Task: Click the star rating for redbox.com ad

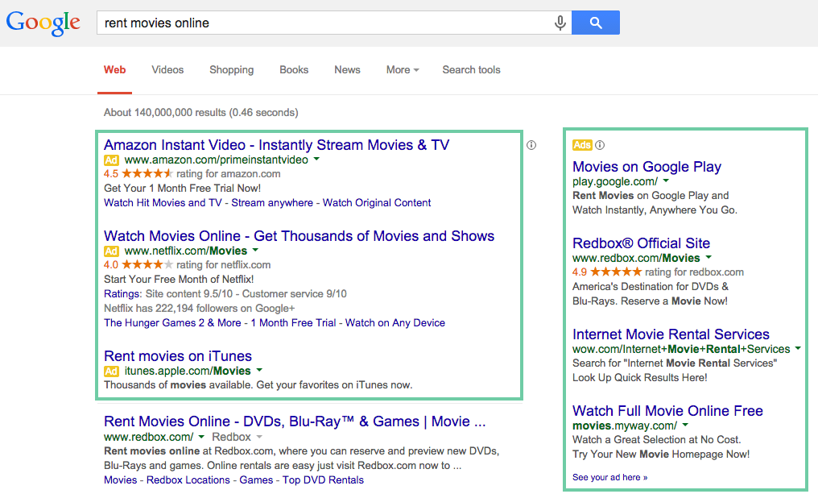Action: (616, 272)
